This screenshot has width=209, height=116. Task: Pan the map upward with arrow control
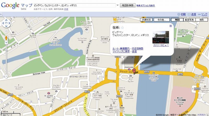coord(6,20)
